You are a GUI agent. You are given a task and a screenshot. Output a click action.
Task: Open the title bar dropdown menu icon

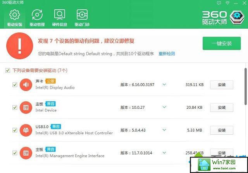(227, 3)
